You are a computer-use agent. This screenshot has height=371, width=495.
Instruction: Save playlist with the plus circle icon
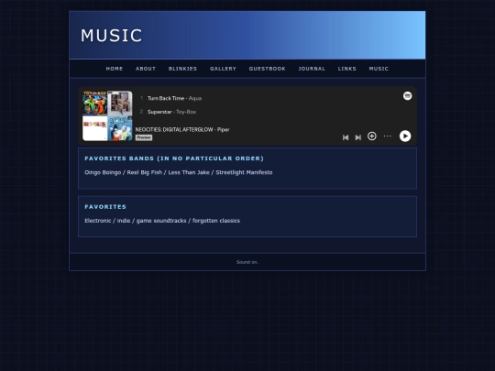tap(372, 136)
